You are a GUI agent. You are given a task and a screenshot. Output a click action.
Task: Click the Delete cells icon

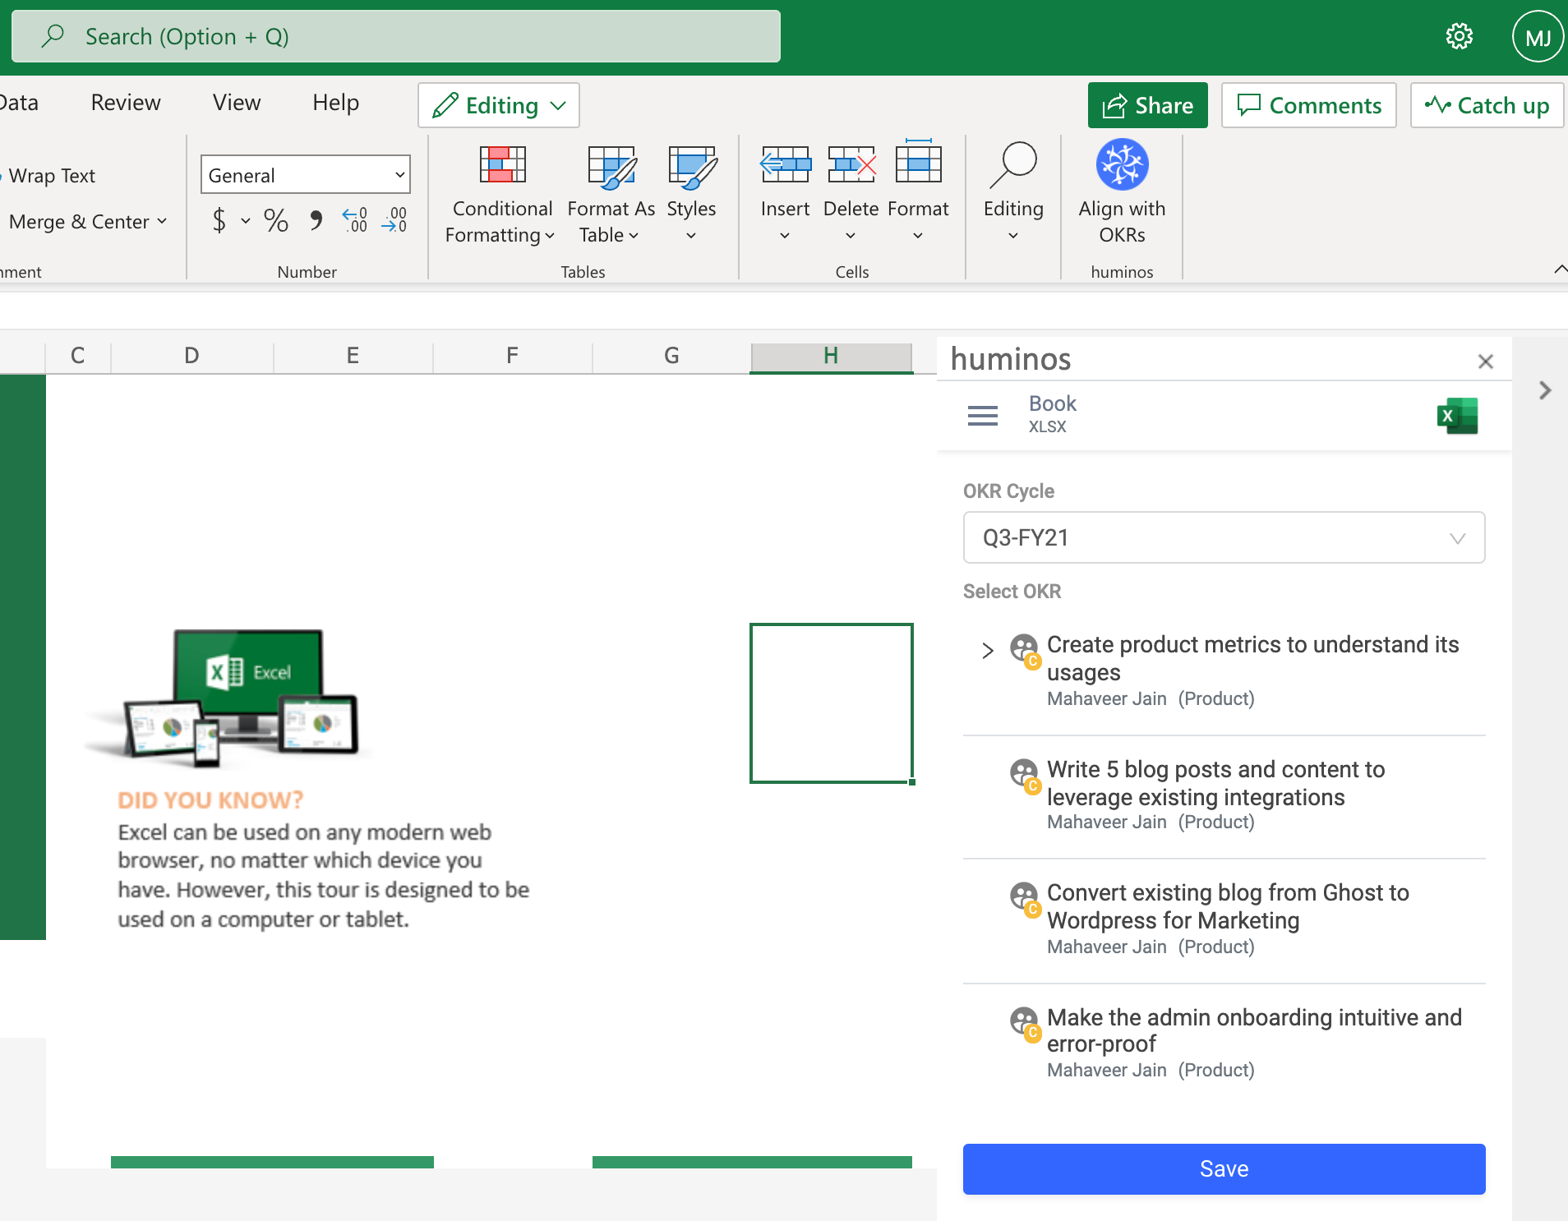point(851,164)
